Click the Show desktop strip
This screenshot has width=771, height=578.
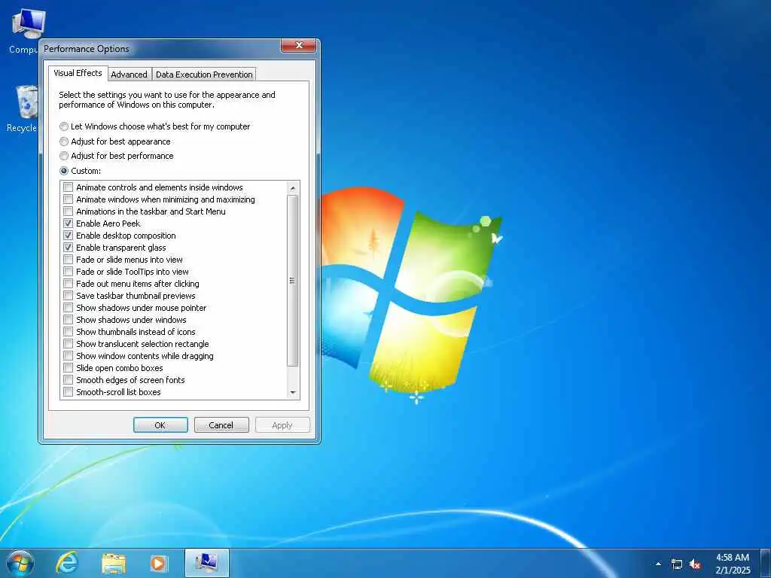click(765, 564)
